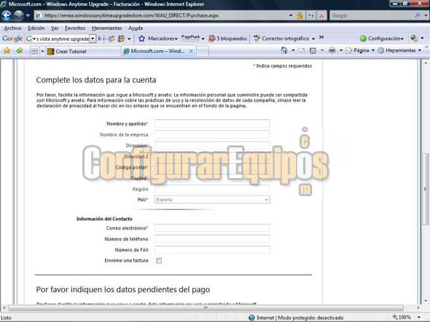The image size is (430, 322).
Task: Click the horizontal scrollbar thumb
Action: tap(206, 307)
